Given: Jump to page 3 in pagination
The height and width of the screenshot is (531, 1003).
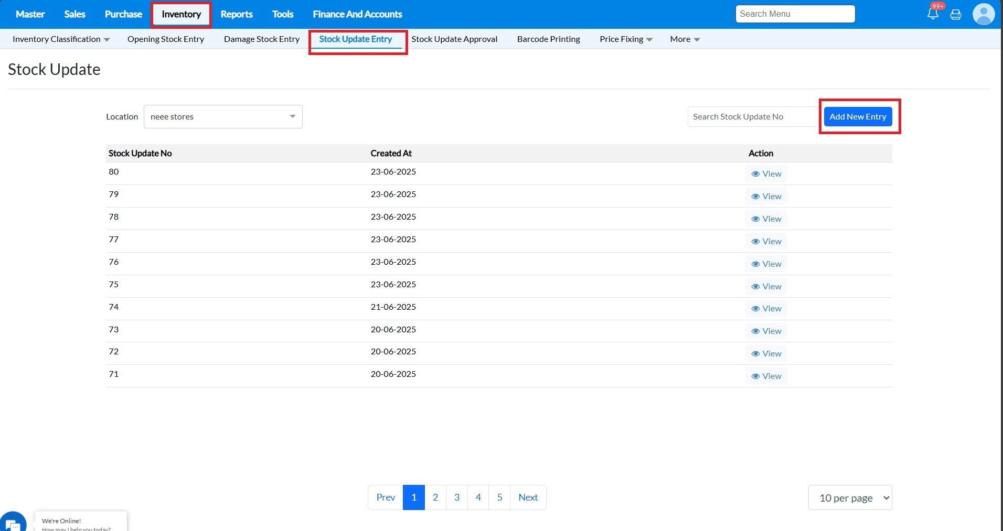Looking at the screenshot, I should click(x=457, y=497).
